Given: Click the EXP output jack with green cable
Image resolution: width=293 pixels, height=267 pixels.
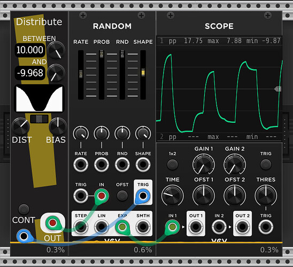Looking at the screenshot, I should click(122, 227).
